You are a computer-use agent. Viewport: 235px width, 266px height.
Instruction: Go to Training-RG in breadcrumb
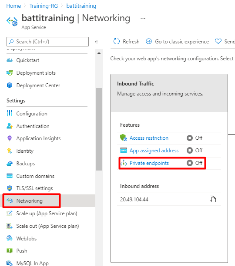point(44,6)
